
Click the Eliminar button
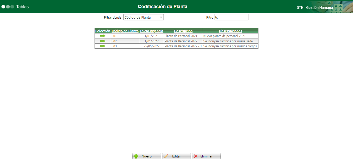click(x=207, y=156)
